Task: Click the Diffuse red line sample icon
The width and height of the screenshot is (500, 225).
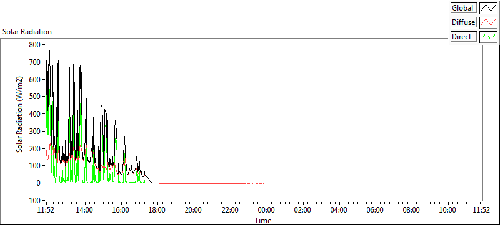Action: pos(489,22)
